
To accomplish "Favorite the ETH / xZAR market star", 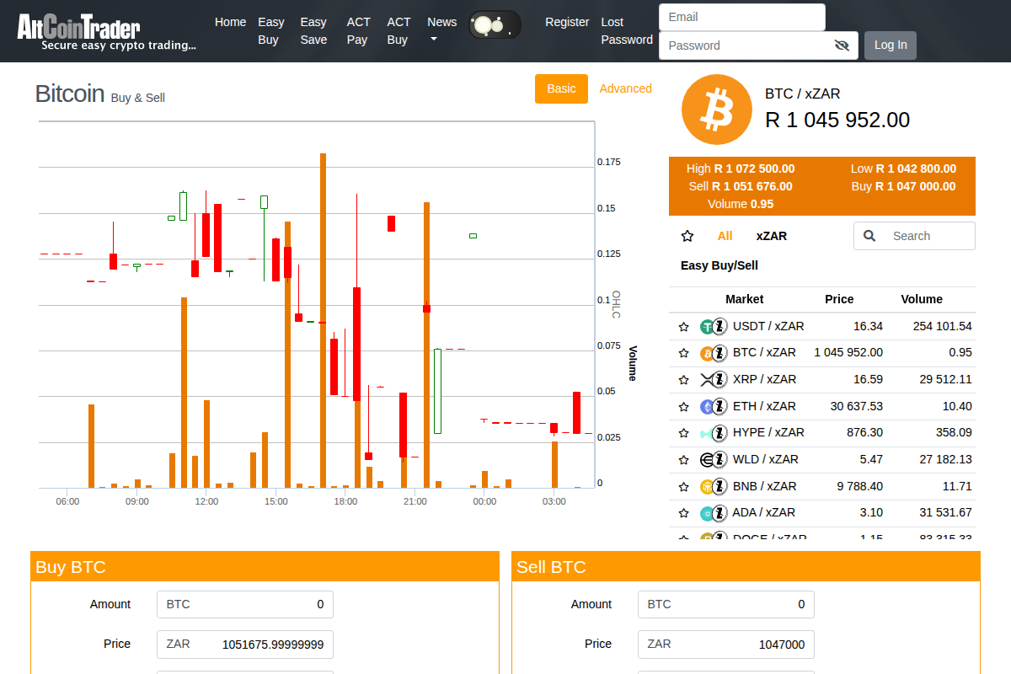I will tap(684, 407).
